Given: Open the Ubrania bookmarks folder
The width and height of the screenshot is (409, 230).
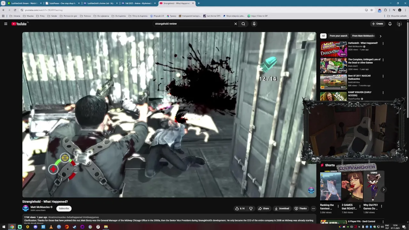Looking at the screenshot, I should coord(15,16).
